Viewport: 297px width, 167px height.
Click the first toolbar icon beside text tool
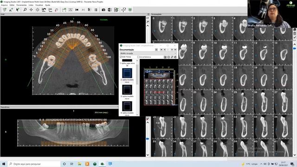coord(5,10)
